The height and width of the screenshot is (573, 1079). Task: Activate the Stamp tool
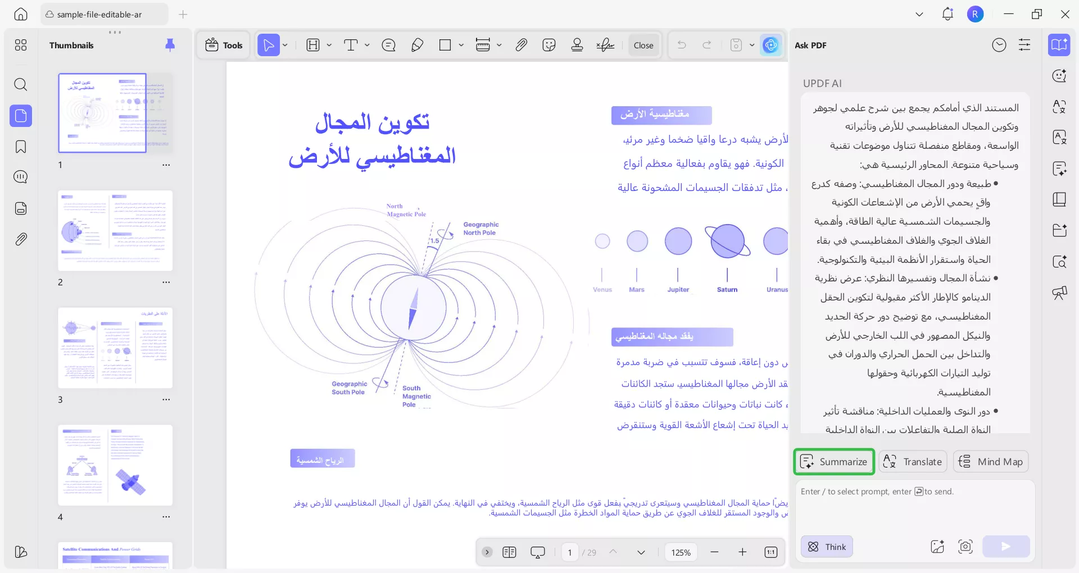coord(577,45)
